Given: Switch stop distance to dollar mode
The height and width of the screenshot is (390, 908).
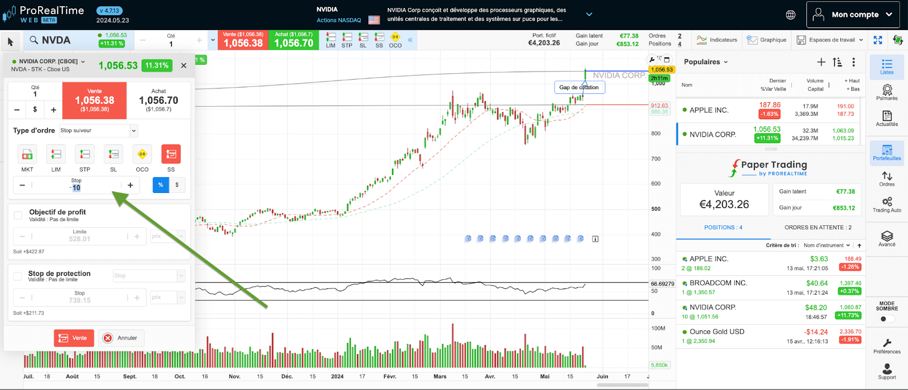Looking at the screenshot, I should click(x=177, y=185).
